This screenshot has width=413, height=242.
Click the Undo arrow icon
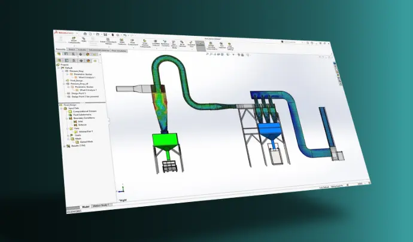125,35
